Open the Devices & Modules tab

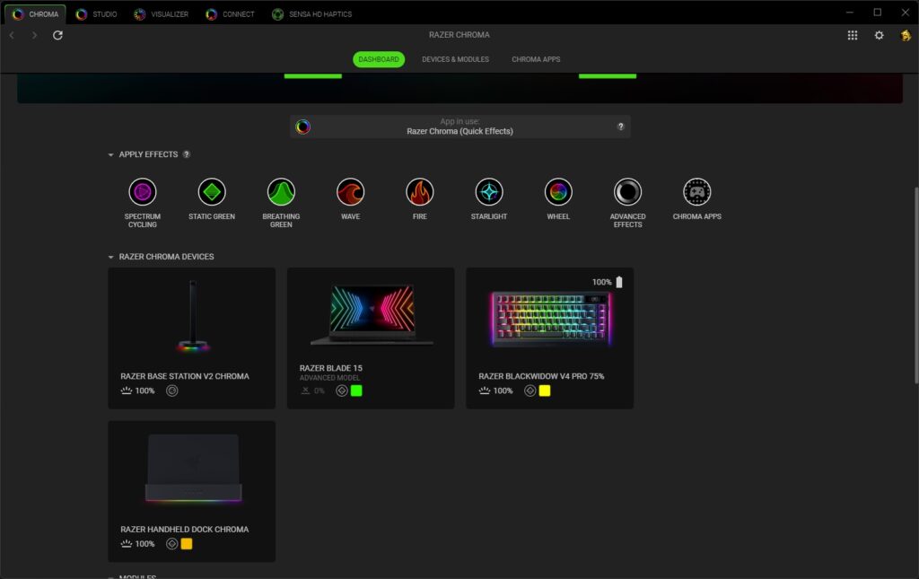[455, 59]
